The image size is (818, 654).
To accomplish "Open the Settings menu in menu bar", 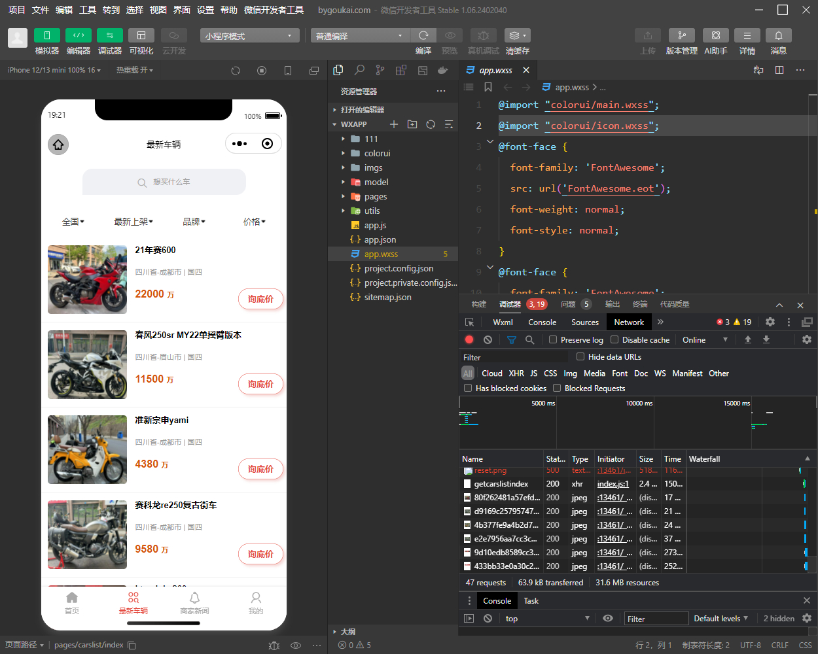I will click(x=205, y=10).
